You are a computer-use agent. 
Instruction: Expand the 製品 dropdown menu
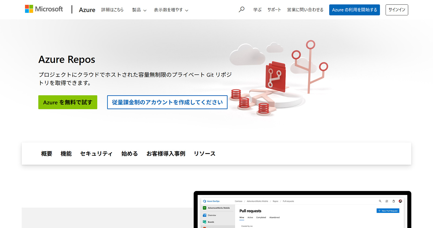click(x=139, y=10)
